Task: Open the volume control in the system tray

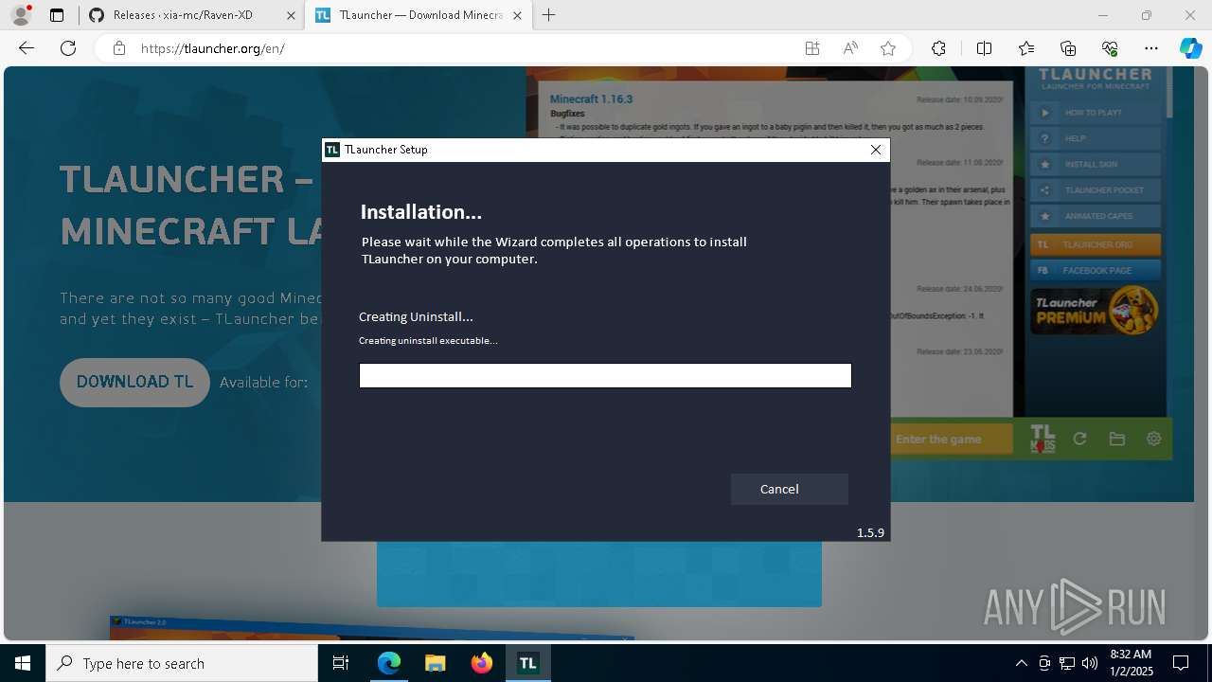Action: [1090, 663]
